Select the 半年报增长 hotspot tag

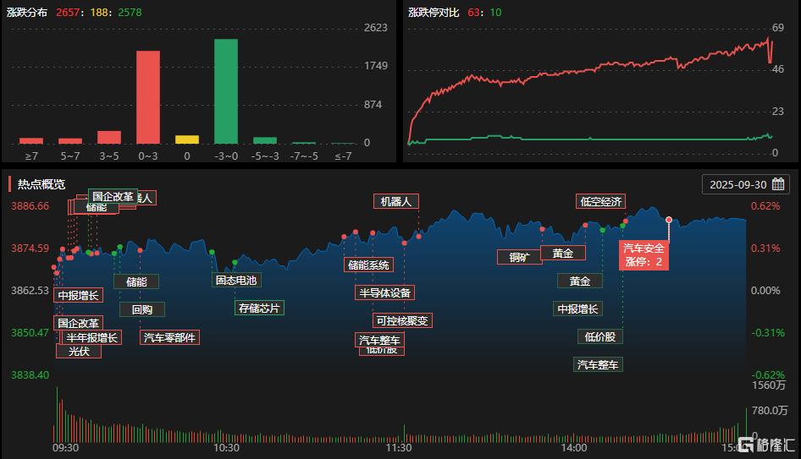(92, 337)
